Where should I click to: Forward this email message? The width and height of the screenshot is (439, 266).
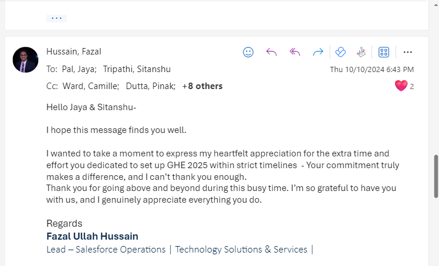(x=318, y=52)
